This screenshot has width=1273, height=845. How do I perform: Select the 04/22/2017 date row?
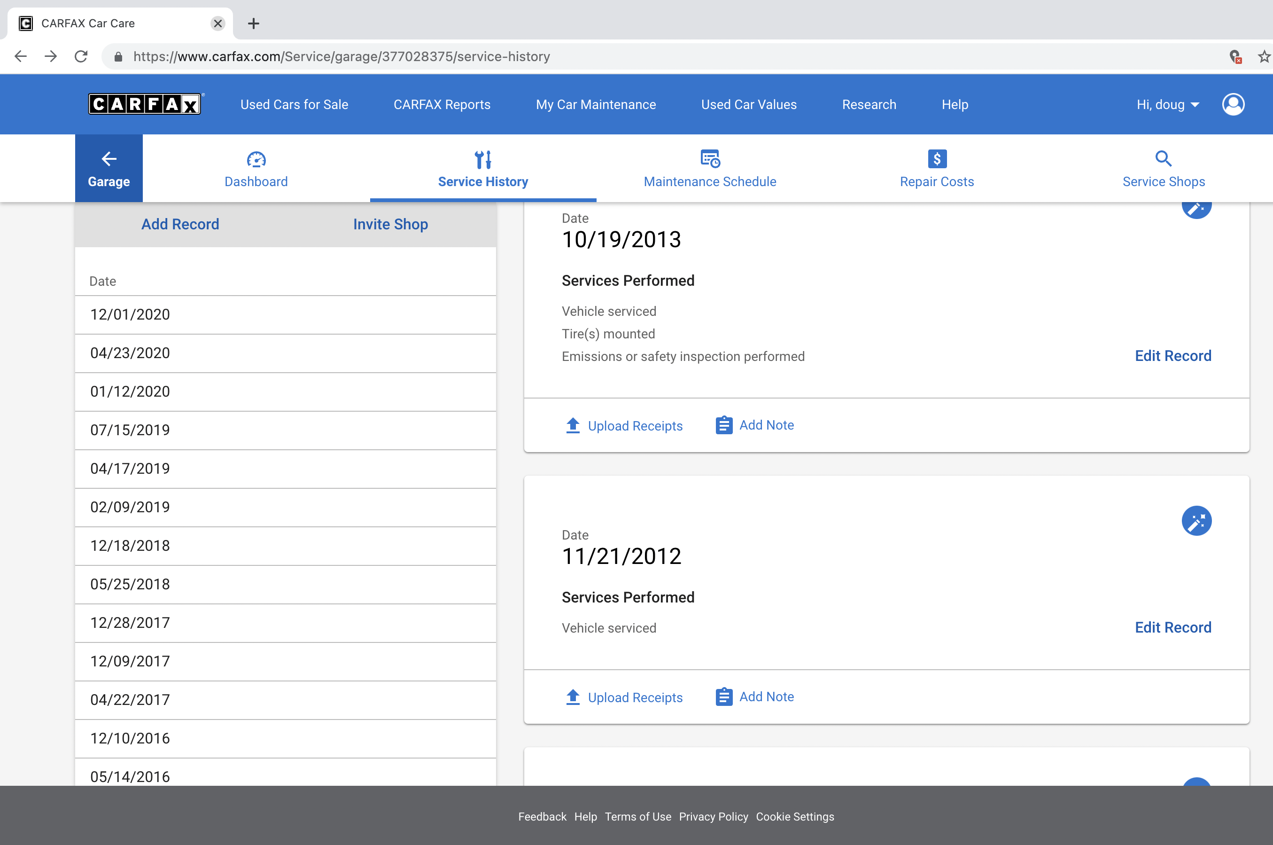pyautogui.click(x=286, y=700)
